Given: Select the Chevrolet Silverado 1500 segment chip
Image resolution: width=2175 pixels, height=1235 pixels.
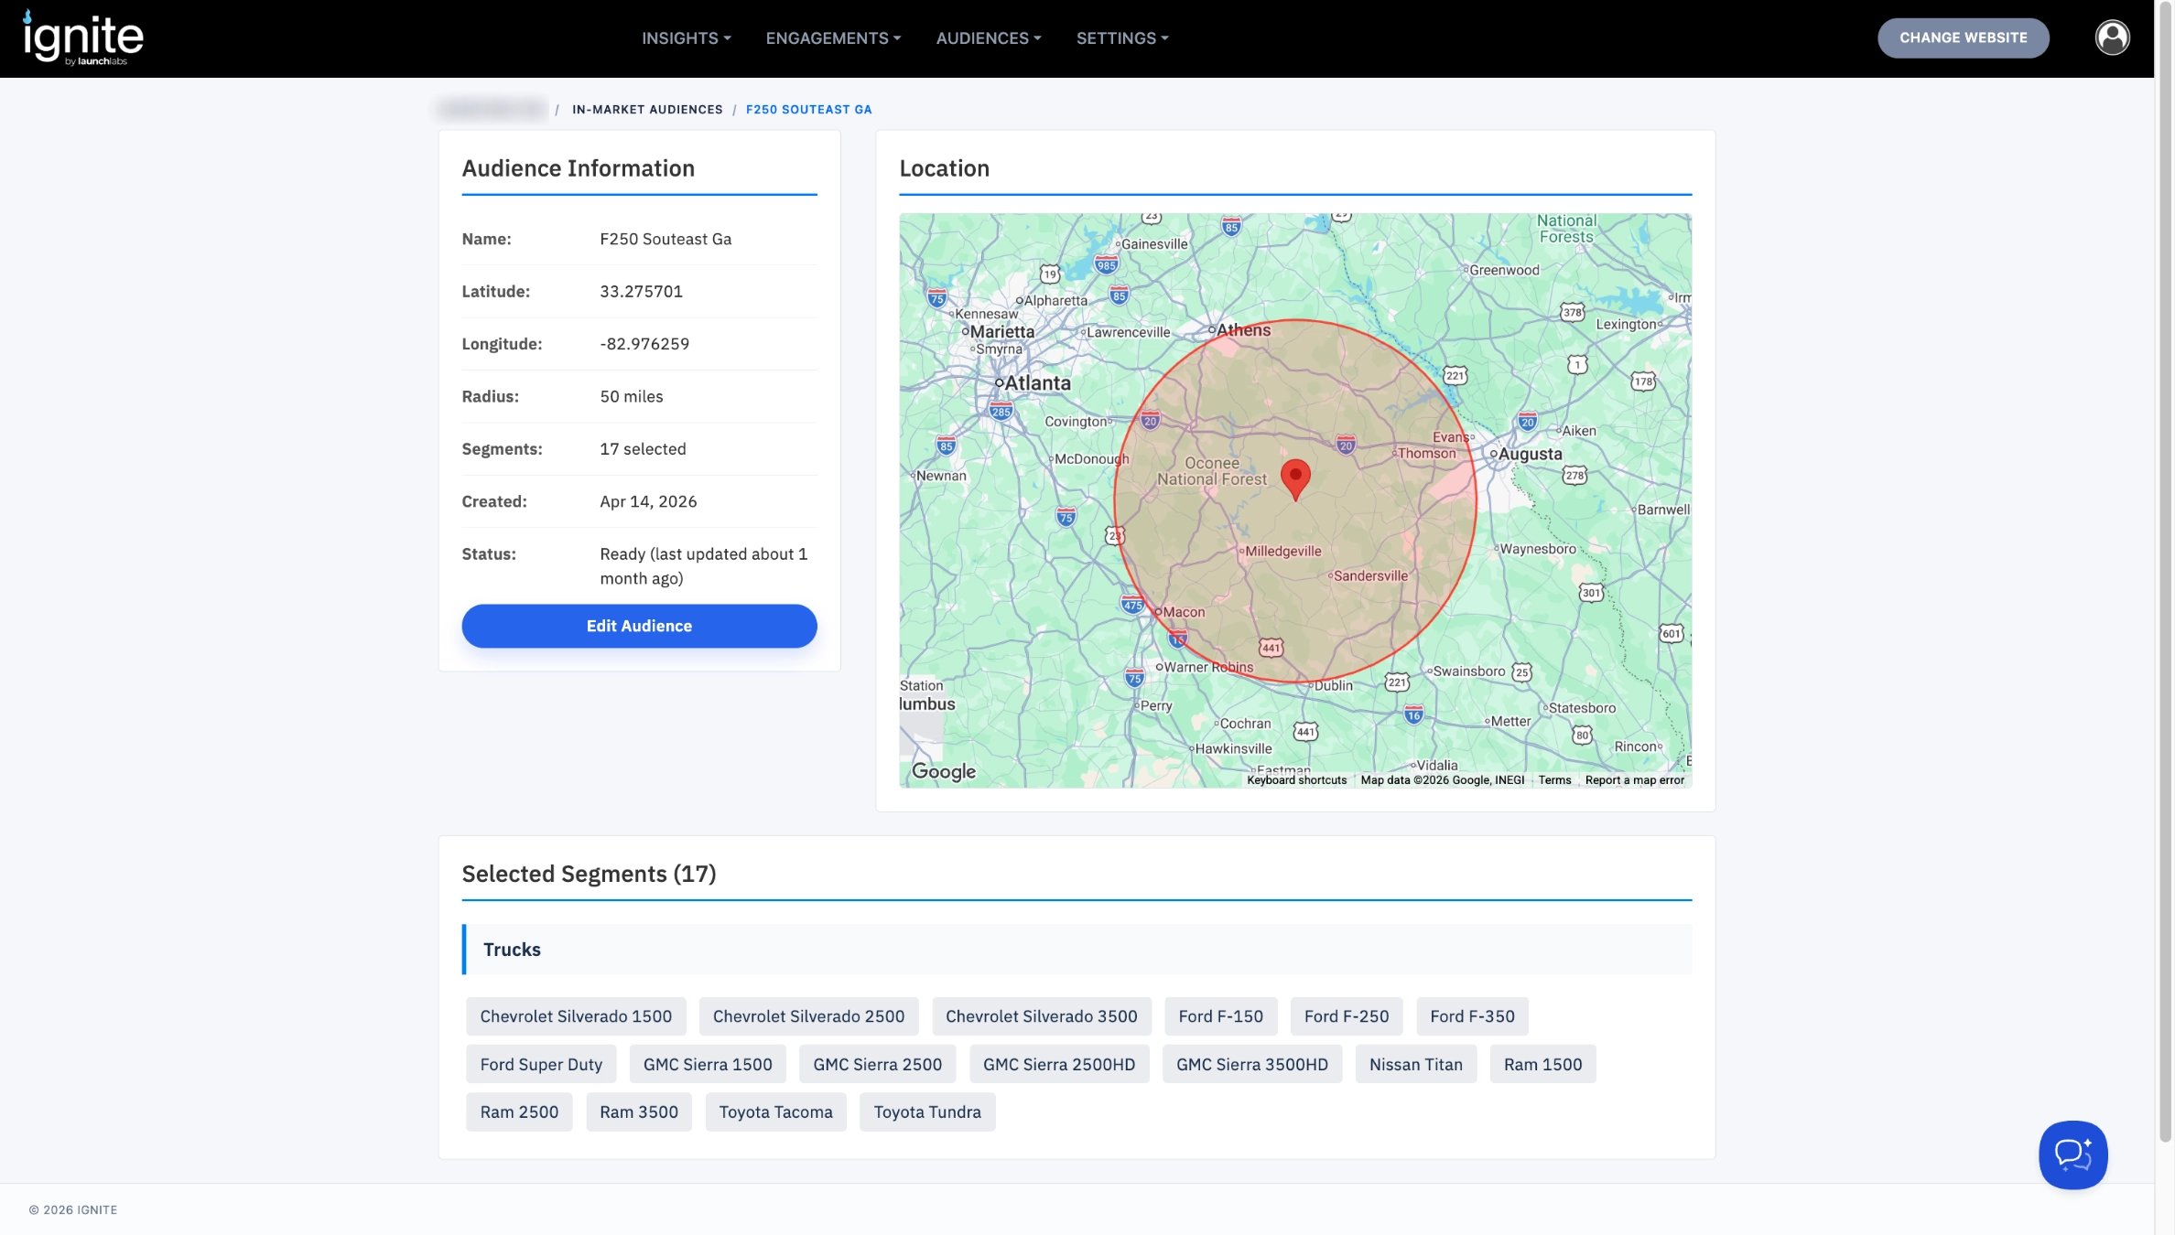Looking at the screenshot, I should tap(576, 1016).
